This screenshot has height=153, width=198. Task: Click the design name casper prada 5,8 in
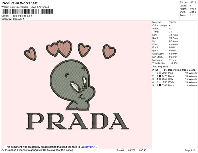[22, 16]
